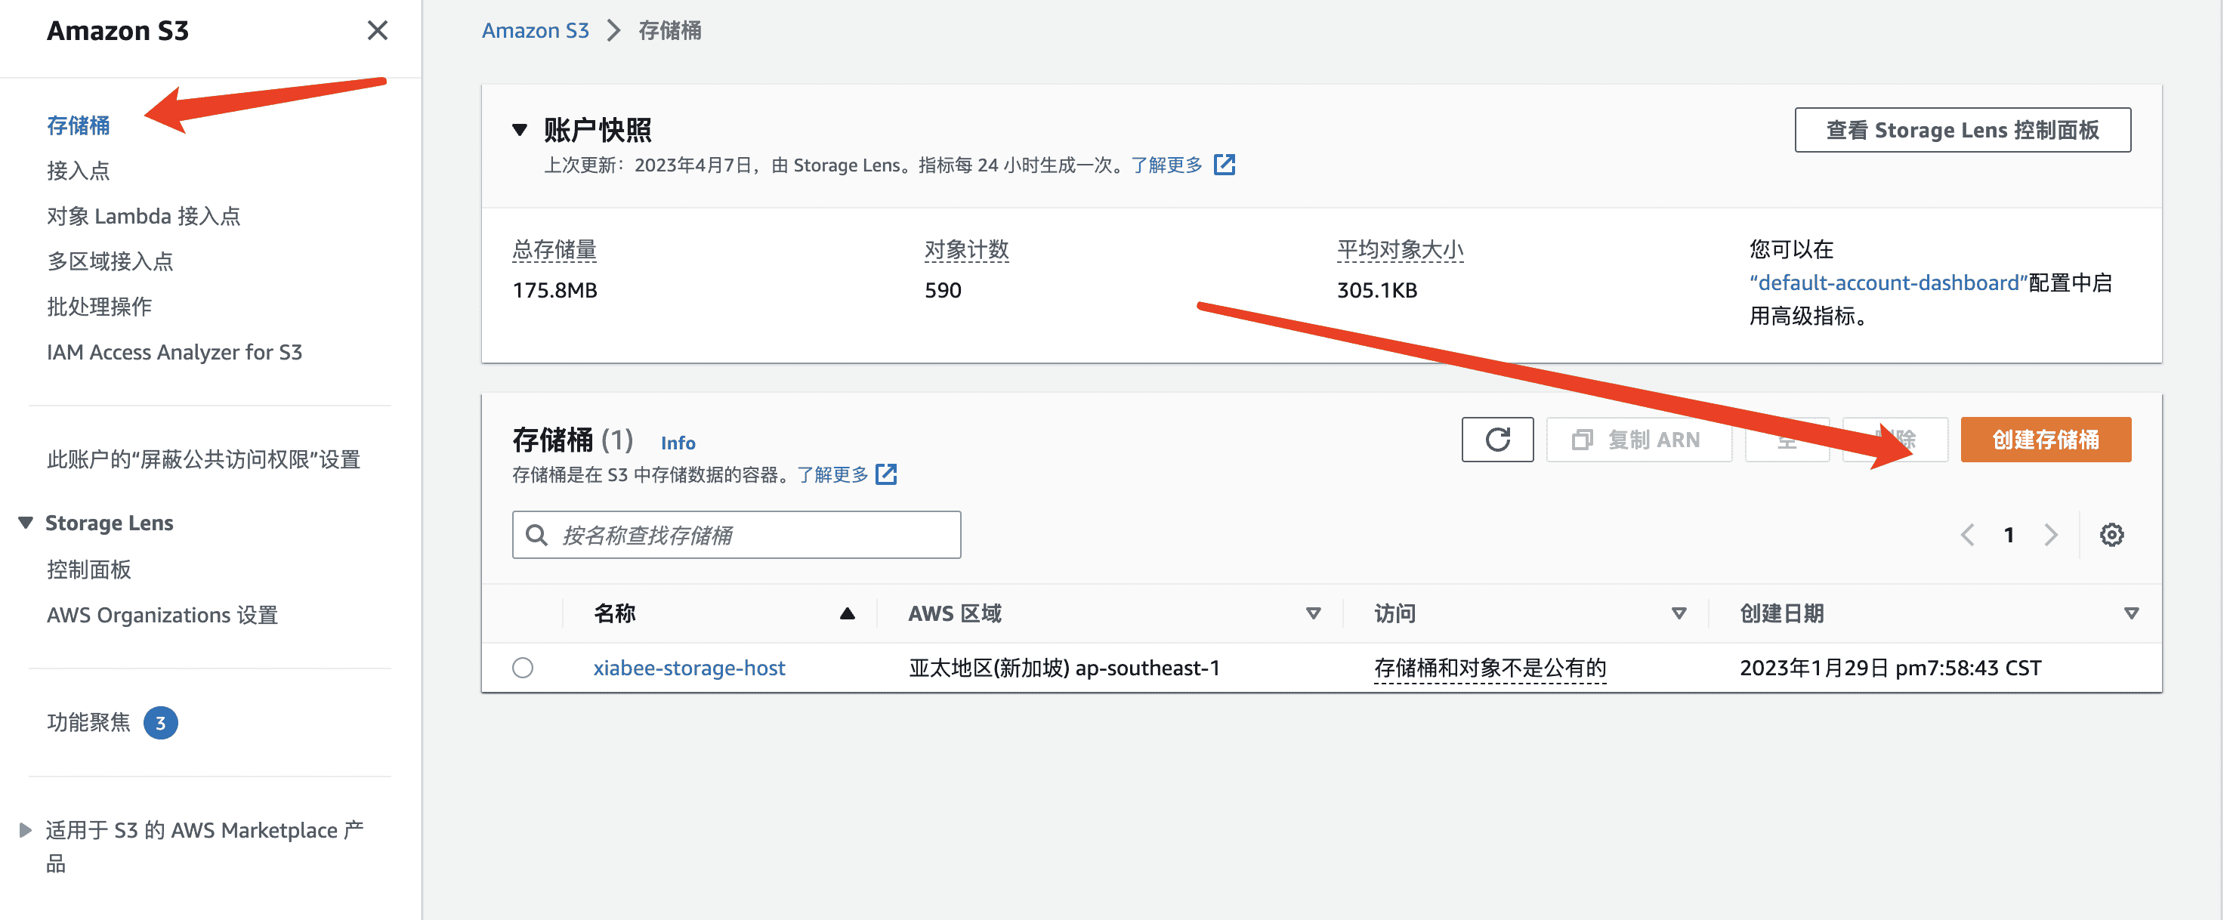Open 批处理操作 sidebar item
The image size is (2233, 920).
pyautogui.click(x=99, y=306)
